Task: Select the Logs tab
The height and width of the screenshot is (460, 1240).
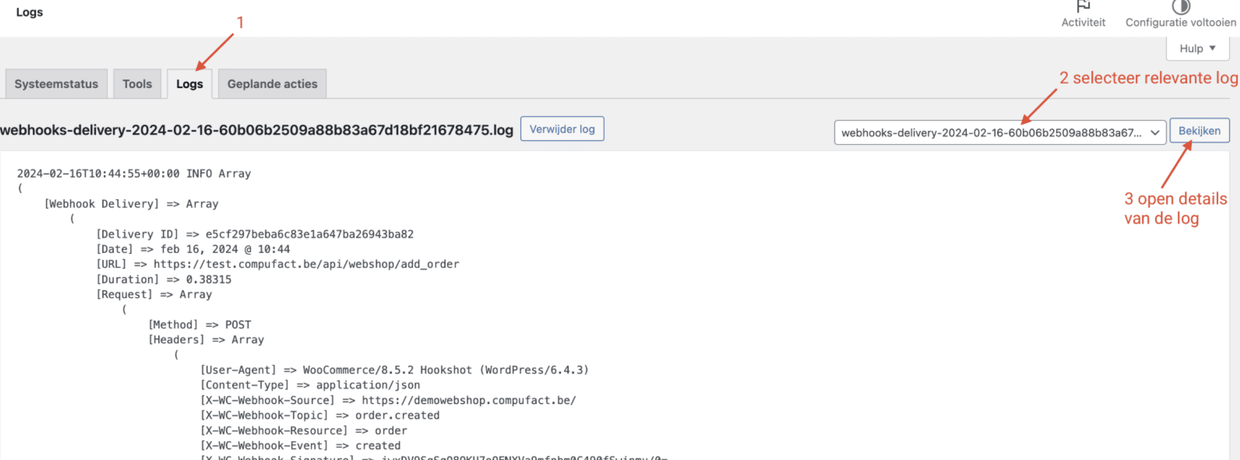Action: tap(189, 84)
